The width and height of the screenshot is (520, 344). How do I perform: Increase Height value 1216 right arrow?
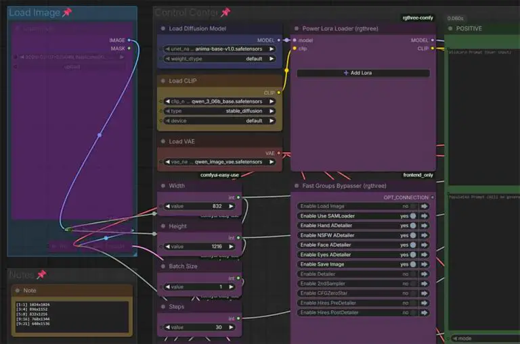(231, 247)
